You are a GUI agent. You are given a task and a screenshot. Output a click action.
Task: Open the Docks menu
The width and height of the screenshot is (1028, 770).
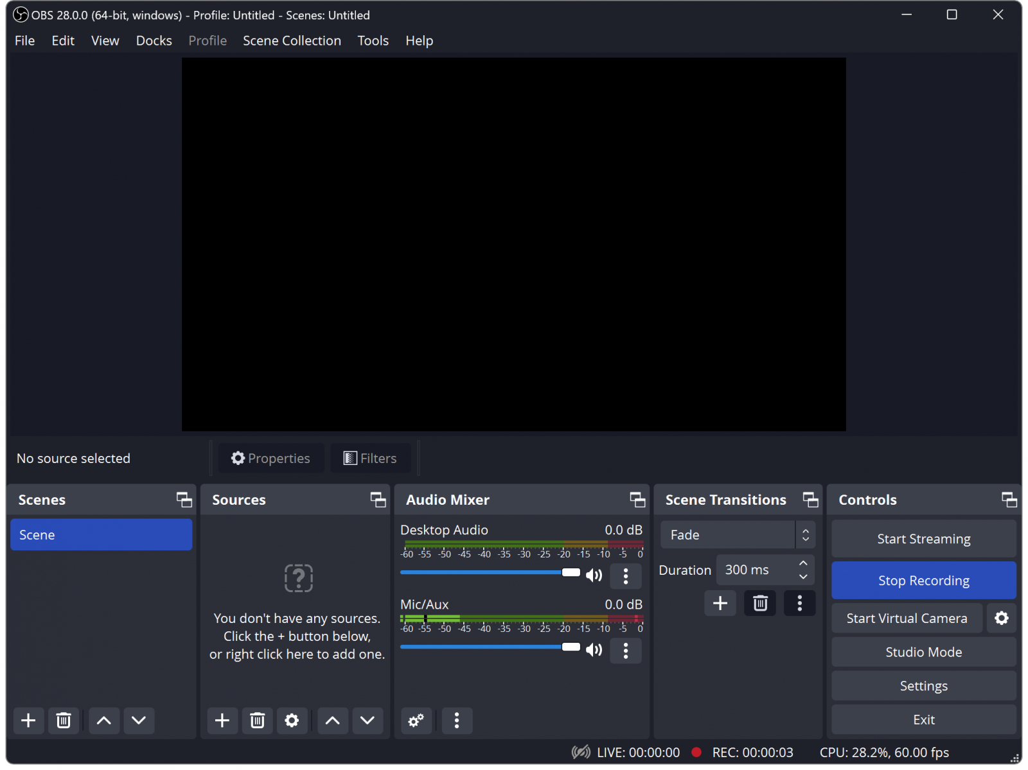click(x=154, y=40)
